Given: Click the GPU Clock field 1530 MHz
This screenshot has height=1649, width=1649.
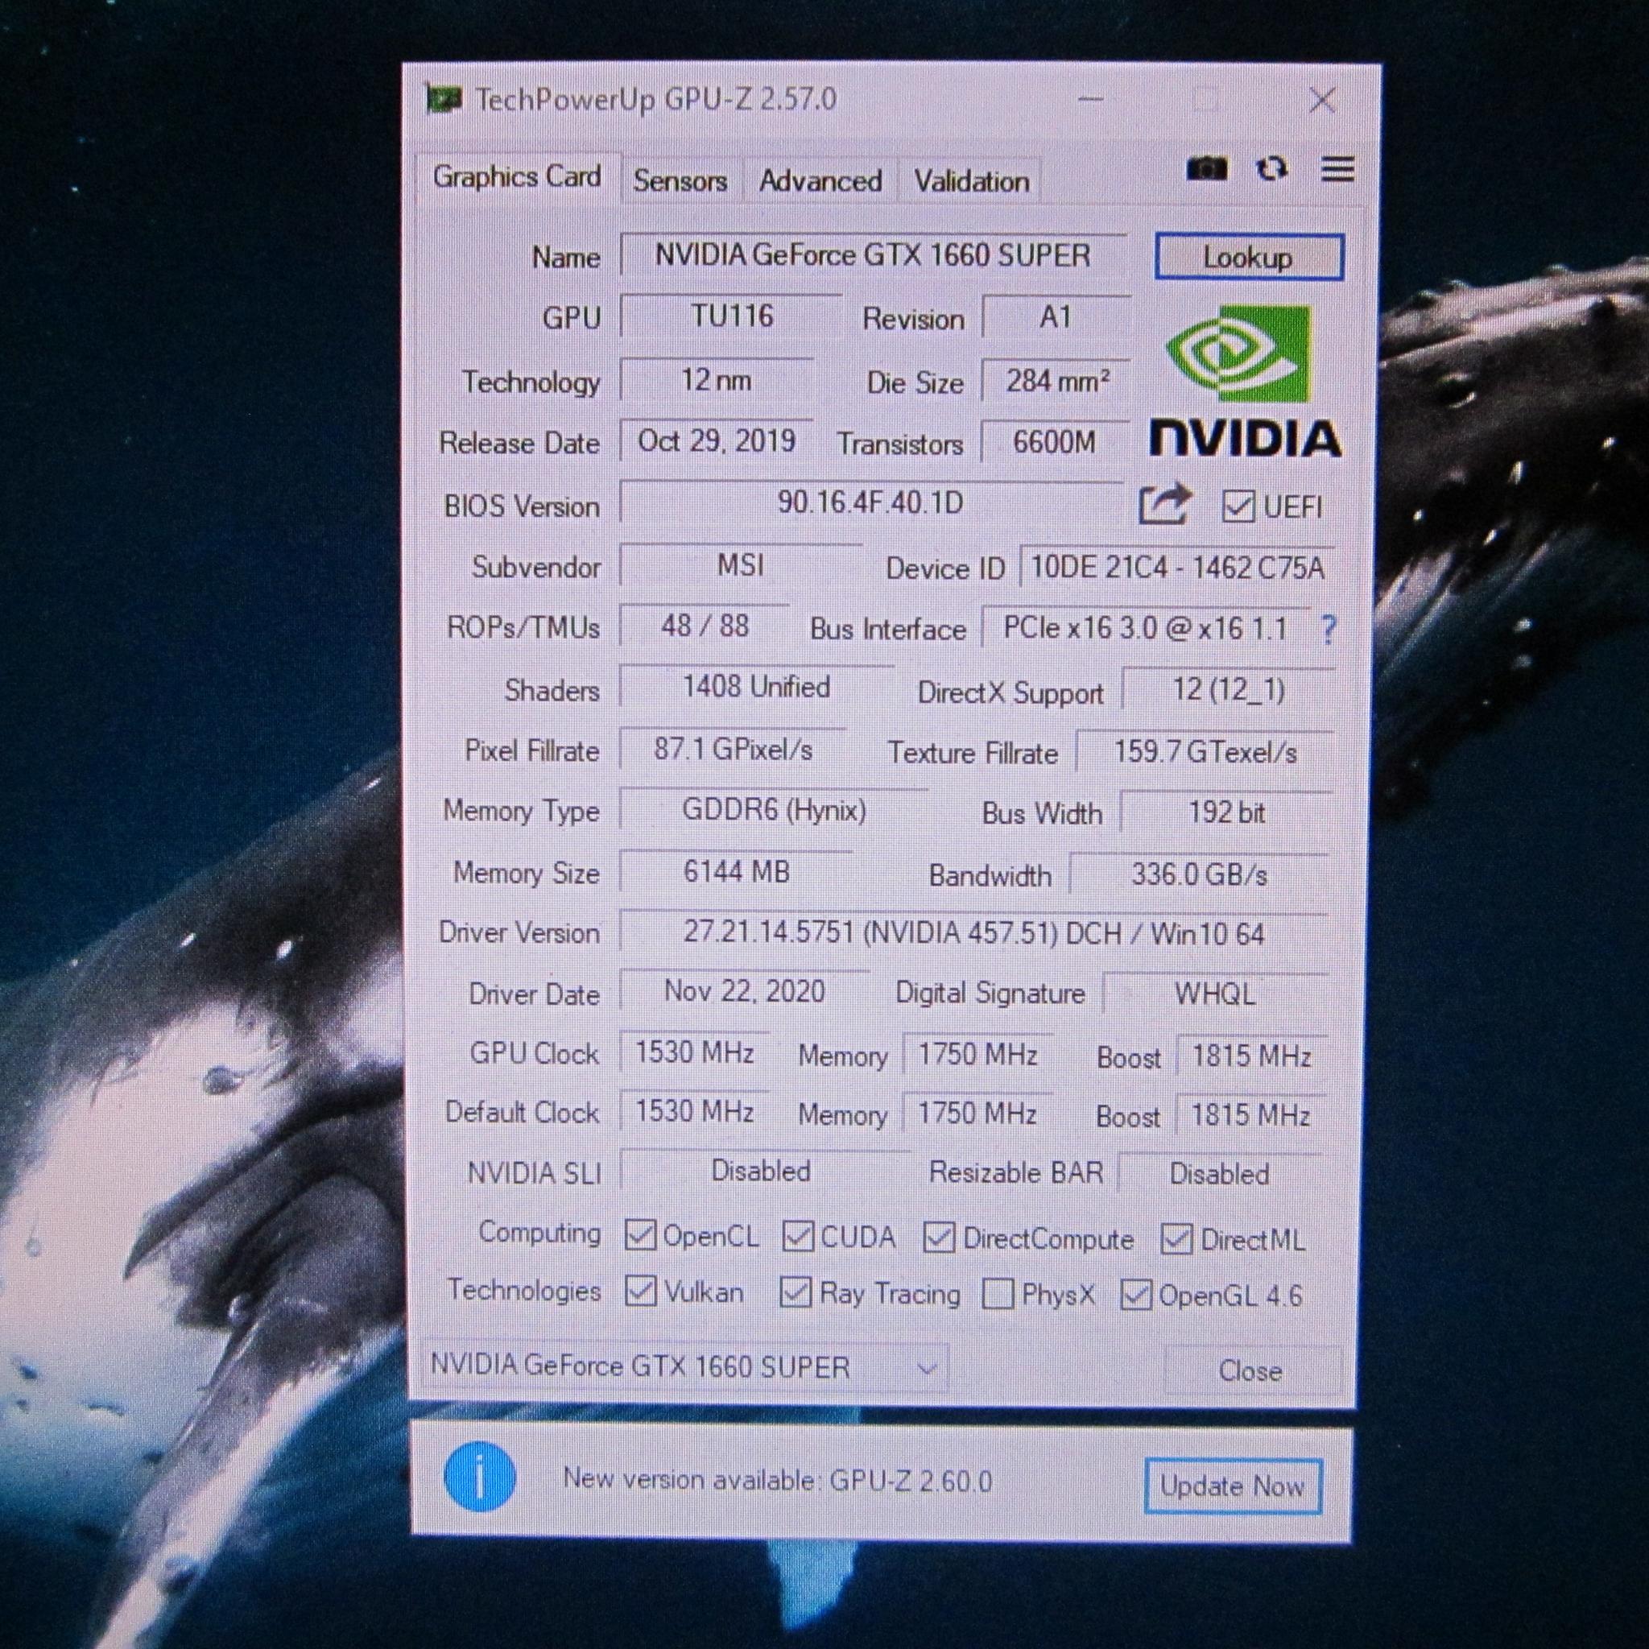Looking at the screenshot, I should pos(695,1052).
